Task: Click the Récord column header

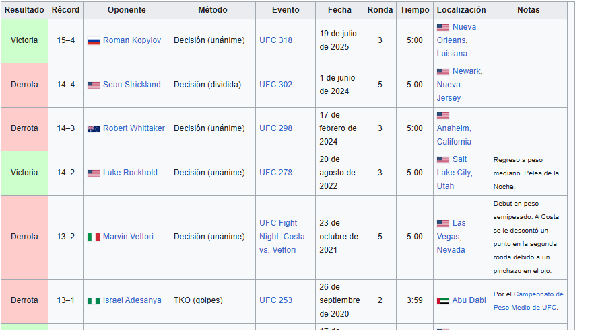Action: click(65, 10)
